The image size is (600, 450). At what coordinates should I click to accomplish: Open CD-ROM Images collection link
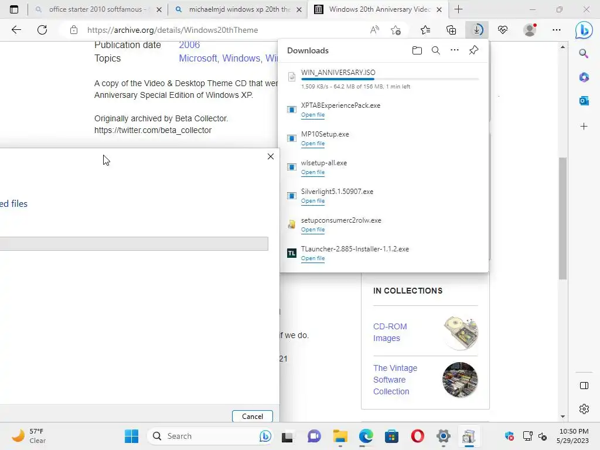click(390, 332)
